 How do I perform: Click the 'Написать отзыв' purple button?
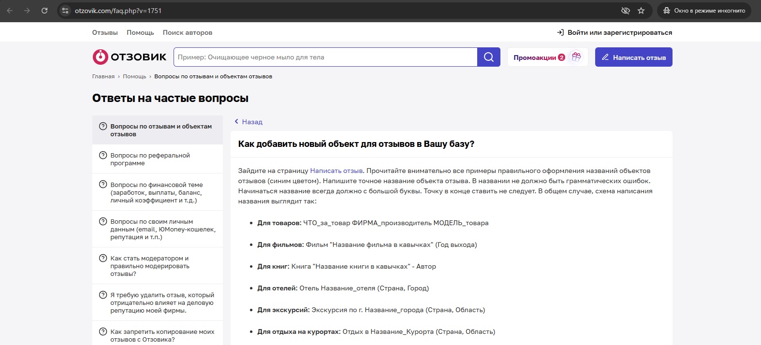633,57
